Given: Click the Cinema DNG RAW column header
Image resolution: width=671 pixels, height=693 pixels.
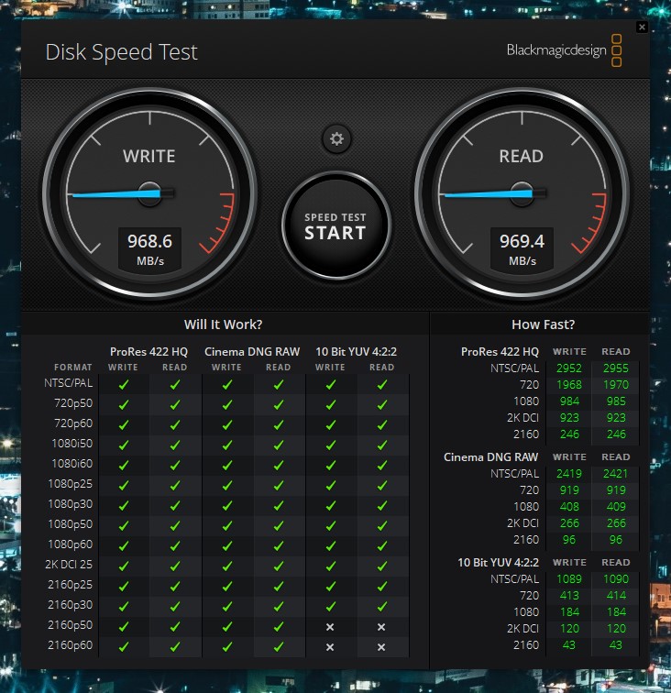Looking at the screenshot, I should pyautogui.click(x=252, y=352).
